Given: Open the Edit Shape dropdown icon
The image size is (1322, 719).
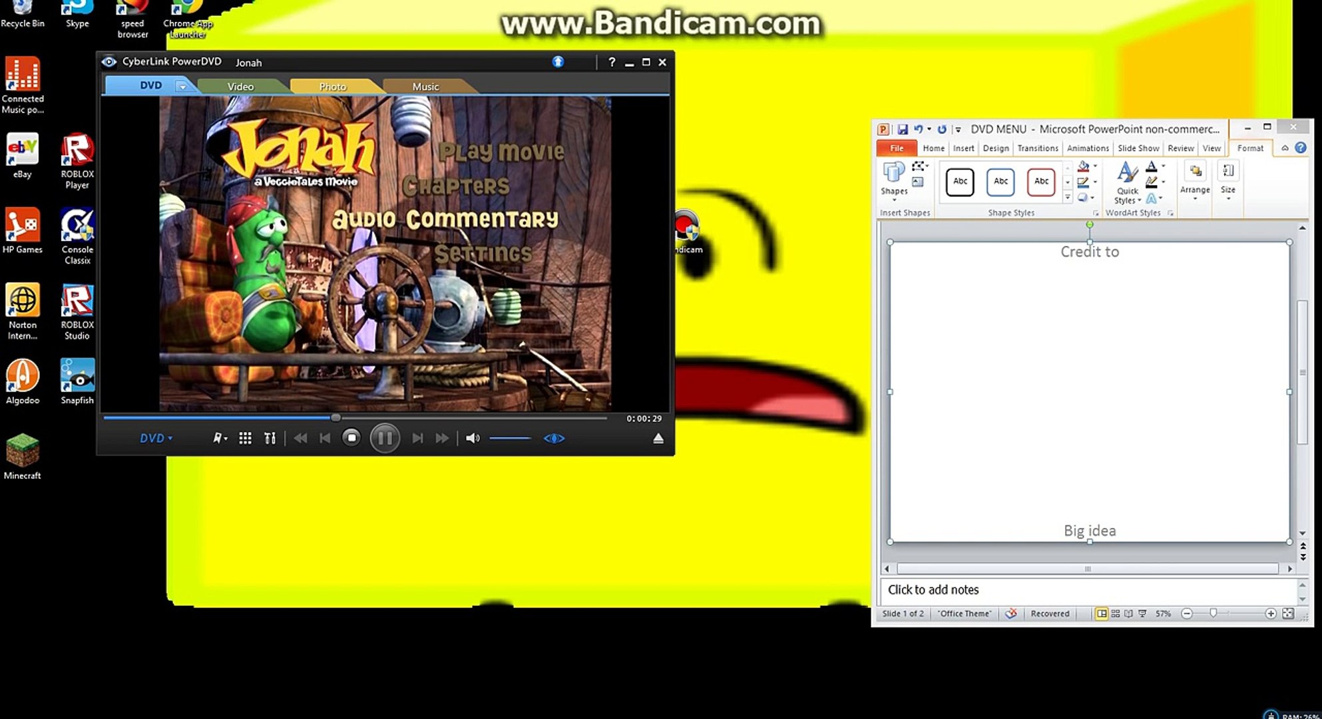Looking at the screenshot, I should tap(920, 166).
